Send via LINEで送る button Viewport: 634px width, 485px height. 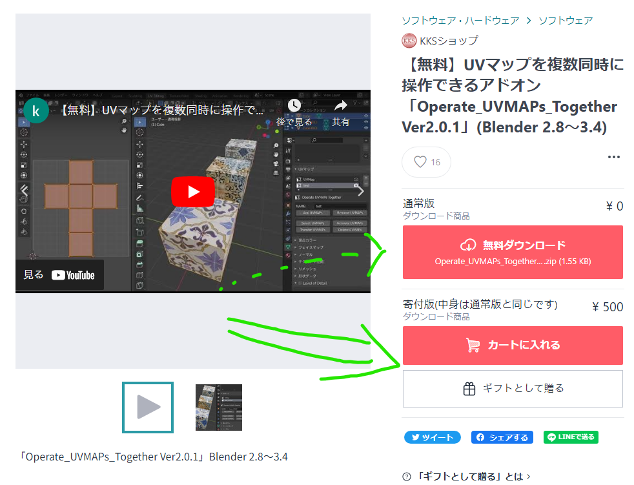pos(571,437)
